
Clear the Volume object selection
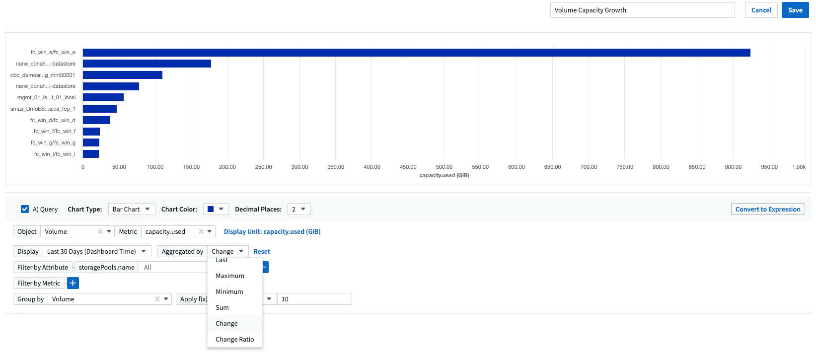coord(100,231)
